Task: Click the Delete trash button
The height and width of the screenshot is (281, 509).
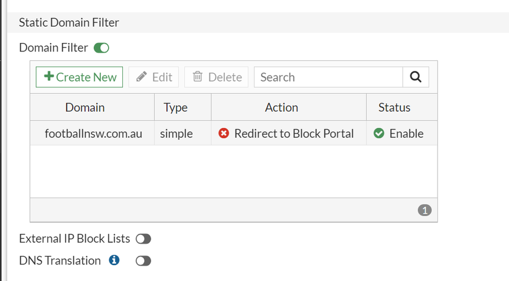Action: [217, 77]
